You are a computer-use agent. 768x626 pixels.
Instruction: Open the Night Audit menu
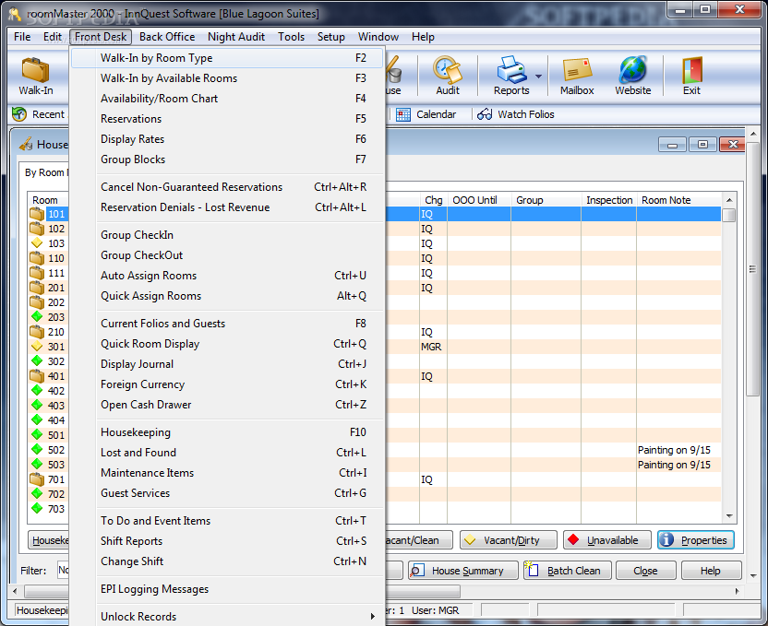pos(236,37)
